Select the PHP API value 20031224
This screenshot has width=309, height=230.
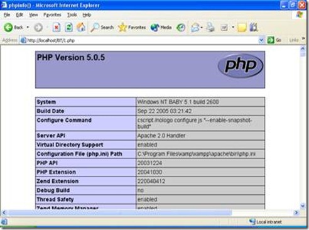(x=149, y=163)
